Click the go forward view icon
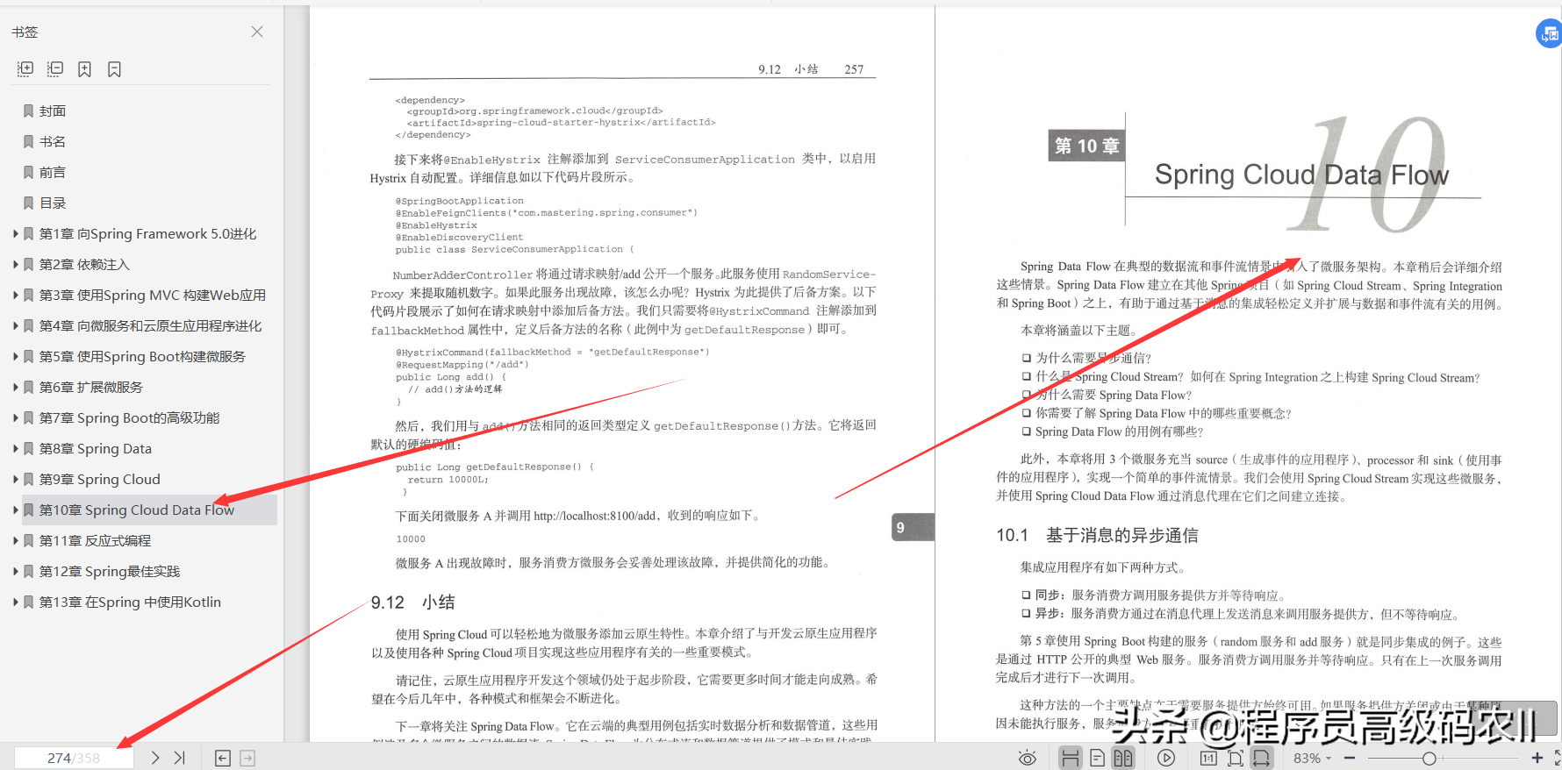Screen dimensions: 1562x770 247,758
